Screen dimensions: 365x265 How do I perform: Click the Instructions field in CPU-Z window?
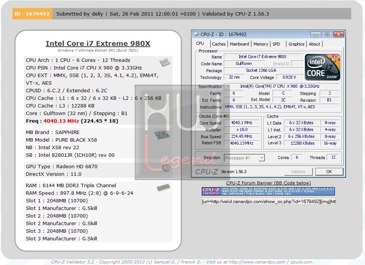[x=281, y=107]
